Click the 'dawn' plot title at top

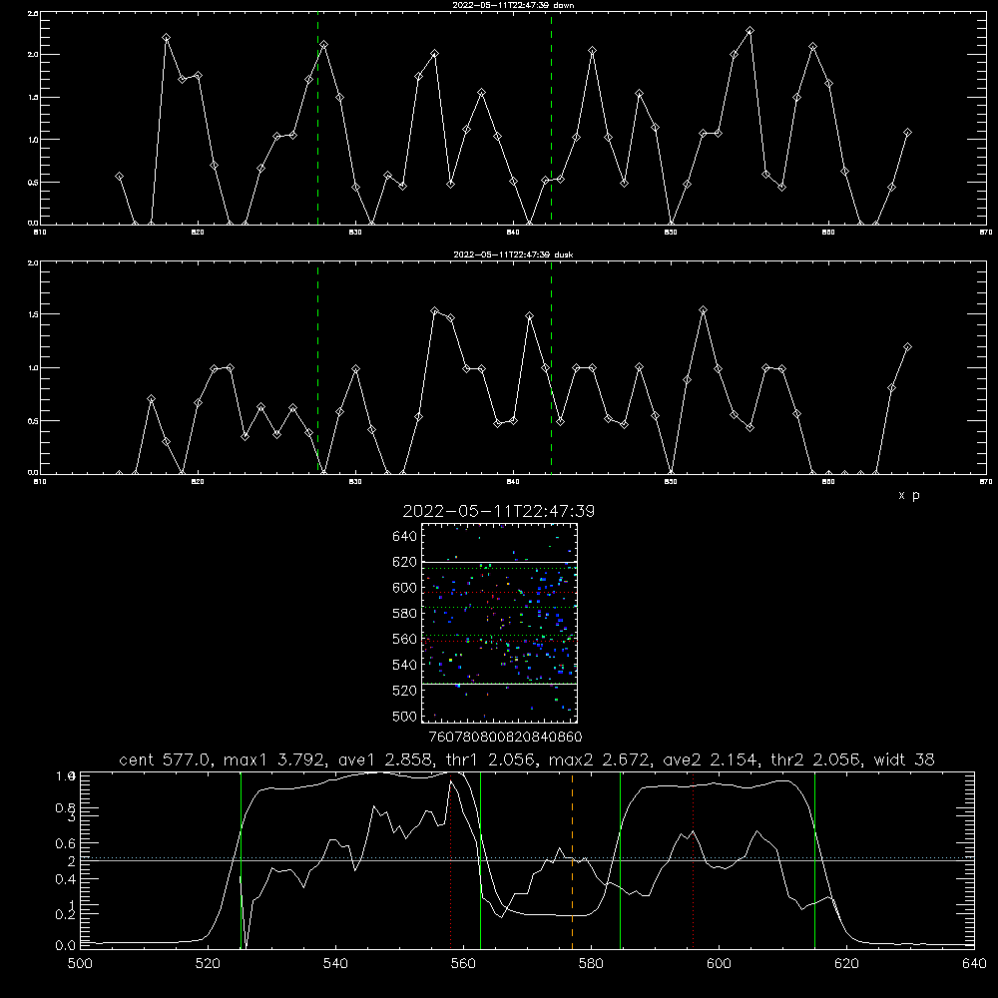[x=513, y=5]
